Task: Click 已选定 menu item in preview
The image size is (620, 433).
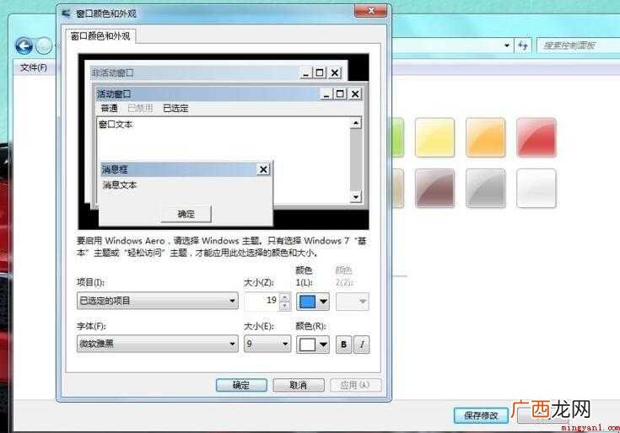Action: click(x=175, y=108)
